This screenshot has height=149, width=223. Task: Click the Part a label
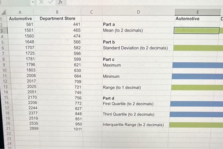point(109,24)
